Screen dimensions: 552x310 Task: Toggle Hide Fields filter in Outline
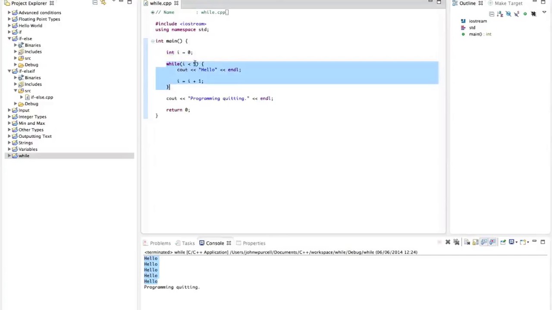click(x=508, y=14)
